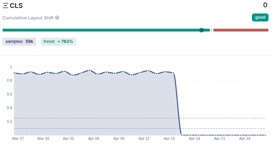Screen dimensions: 272x145
Task: Click the Apr 02 label on the x-axis
Action: tap(69, 138)
